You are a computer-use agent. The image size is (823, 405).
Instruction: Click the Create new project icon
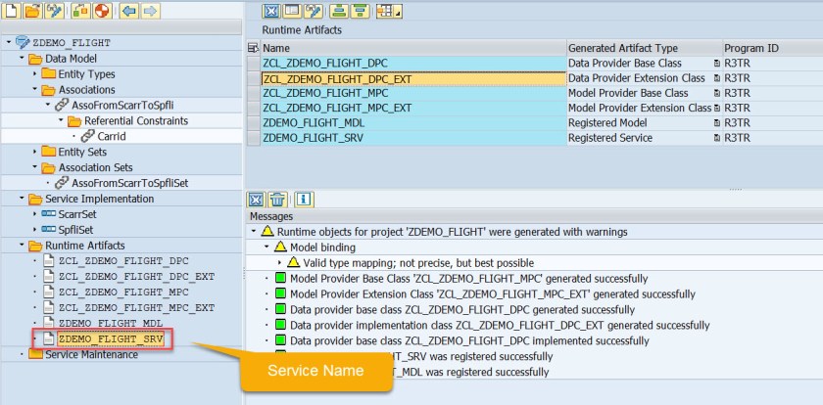coord(11,11)
